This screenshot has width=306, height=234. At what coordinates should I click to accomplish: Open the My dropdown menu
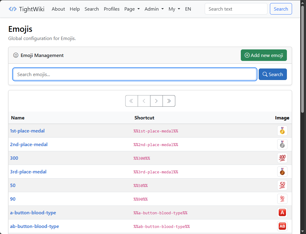pyautogui.click(x=174, y=9)
